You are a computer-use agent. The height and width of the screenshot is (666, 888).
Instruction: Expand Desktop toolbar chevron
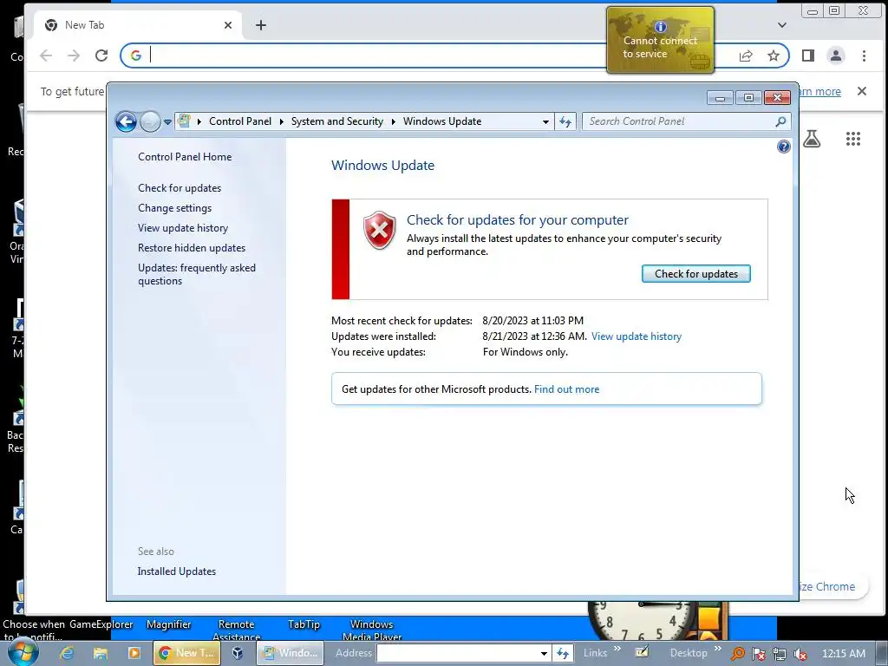point(717,649)
